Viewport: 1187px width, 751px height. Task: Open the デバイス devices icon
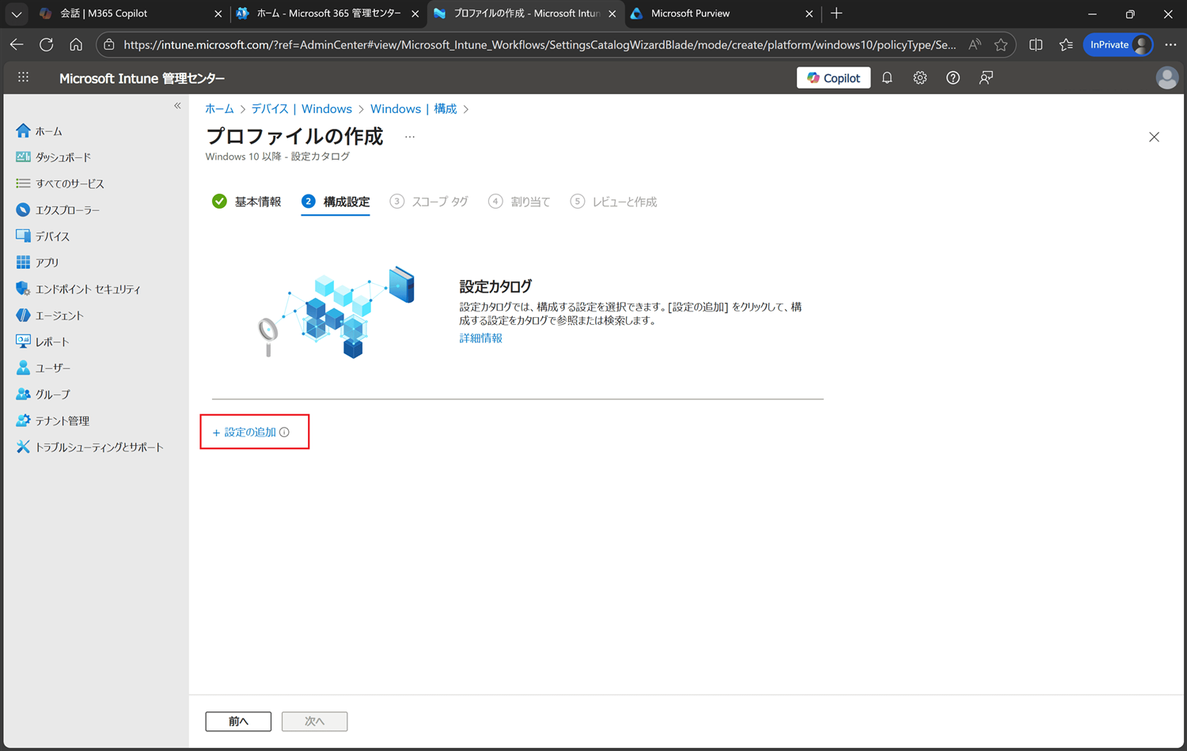(23, 236)
